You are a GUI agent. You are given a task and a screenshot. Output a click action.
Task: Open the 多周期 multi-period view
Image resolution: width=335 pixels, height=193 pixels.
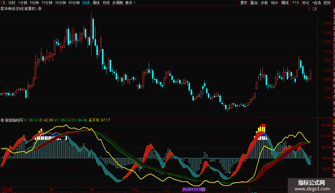(117, 3)
